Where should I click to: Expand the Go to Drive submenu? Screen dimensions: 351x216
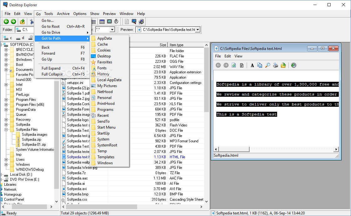pyautogui.click(x=63, y=32)
